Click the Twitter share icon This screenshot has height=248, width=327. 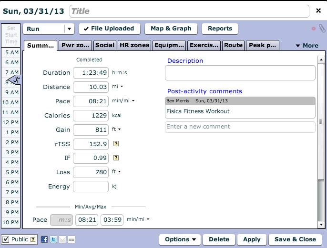point(53,239)
